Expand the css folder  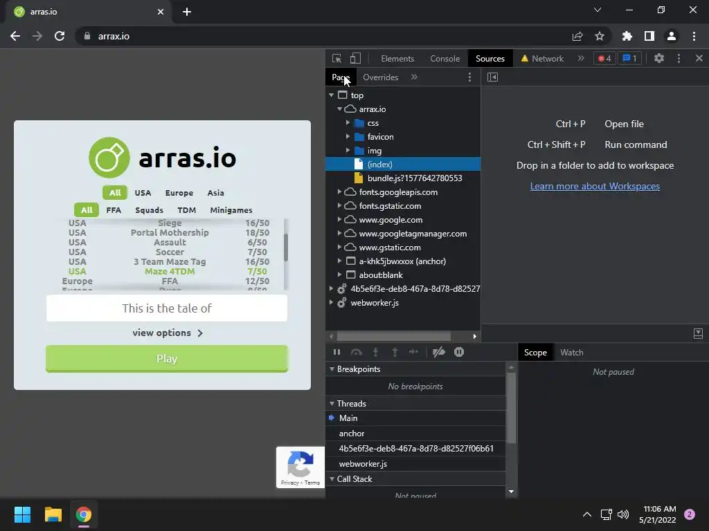click(x=348, y=123)
